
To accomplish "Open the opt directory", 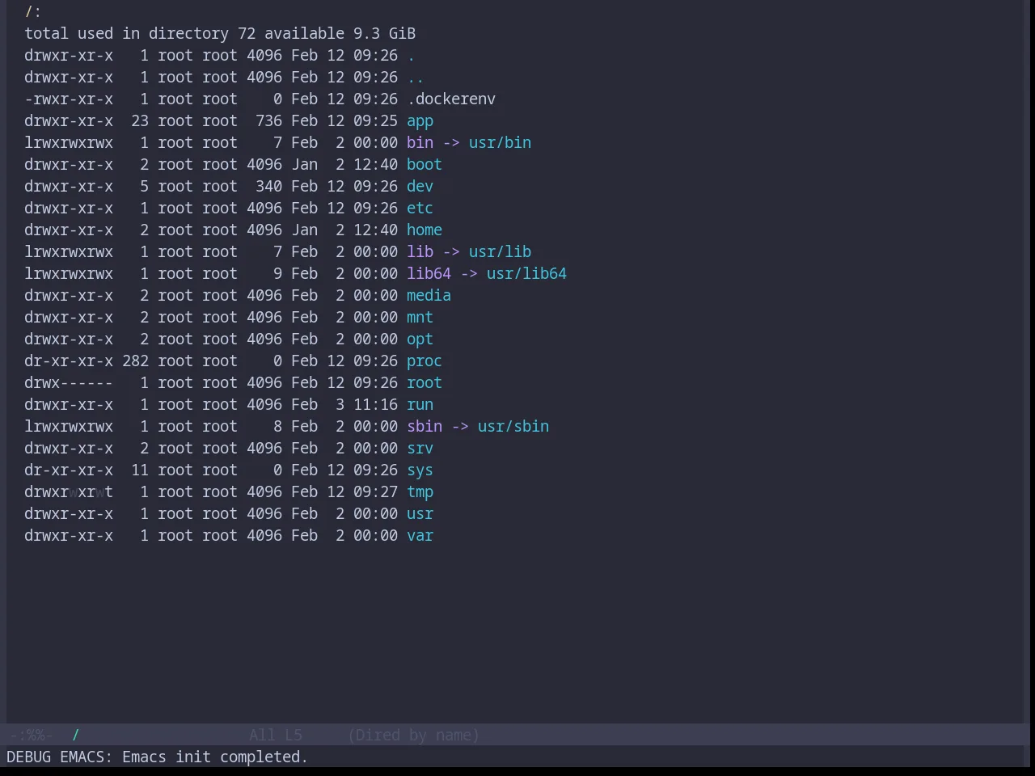I will (x=420, y=339).
